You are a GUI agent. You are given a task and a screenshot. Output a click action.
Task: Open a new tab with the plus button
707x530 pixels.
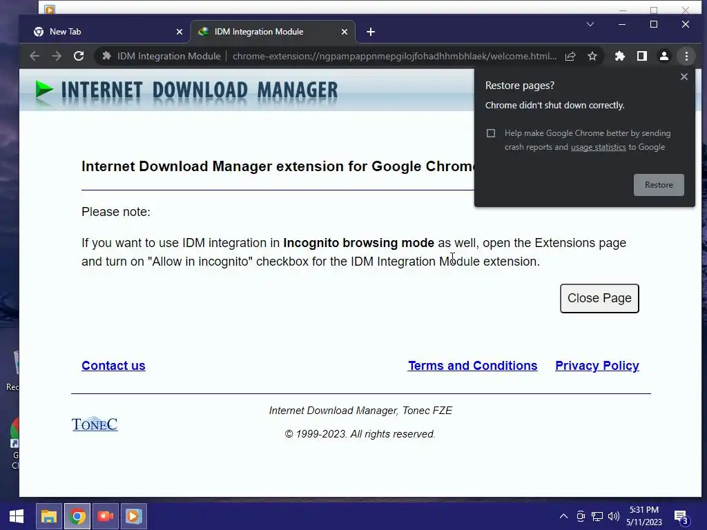(x=371, y=32)
